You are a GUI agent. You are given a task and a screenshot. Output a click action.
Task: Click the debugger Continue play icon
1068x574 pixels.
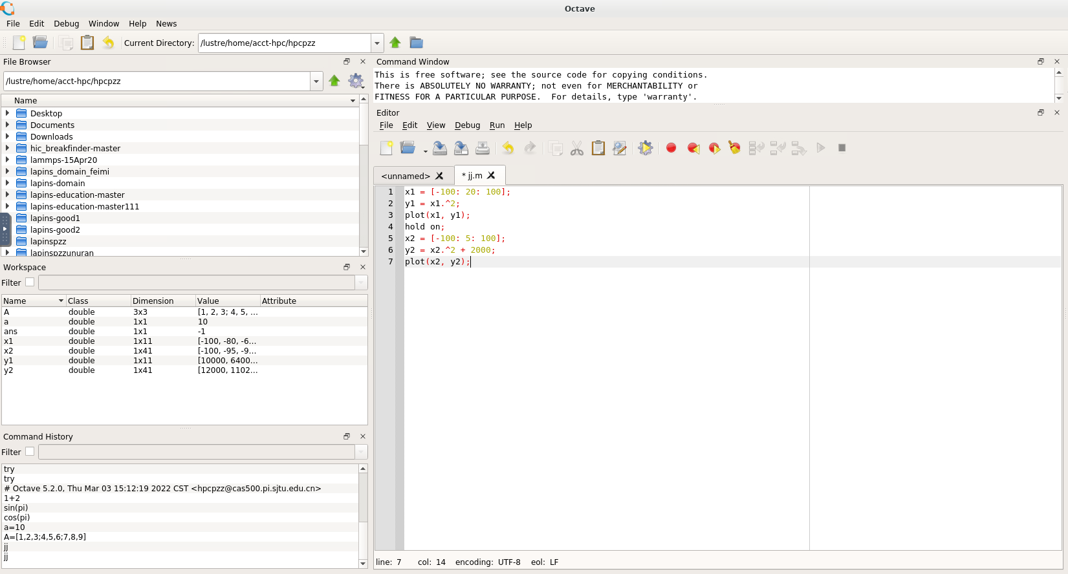tap(821, 148)
